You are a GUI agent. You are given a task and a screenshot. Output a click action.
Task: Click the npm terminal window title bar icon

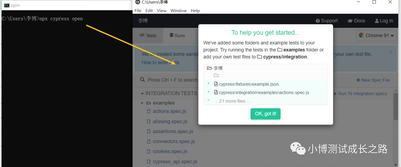click(x=7, y=5)
